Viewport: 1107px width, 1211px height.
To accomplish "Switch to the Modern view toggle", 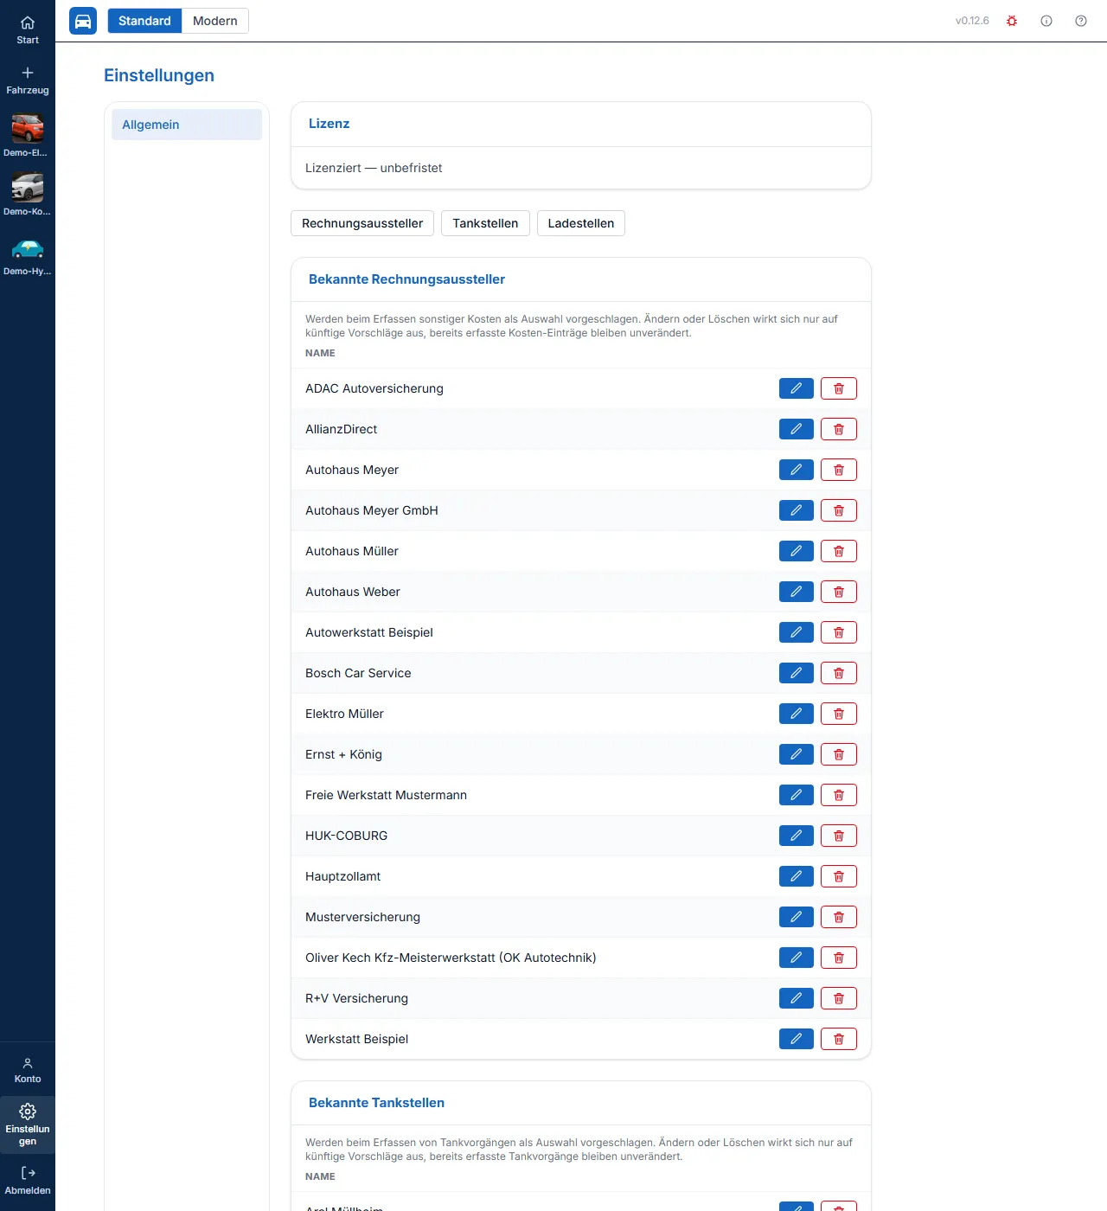I will (x=214, y=21).
